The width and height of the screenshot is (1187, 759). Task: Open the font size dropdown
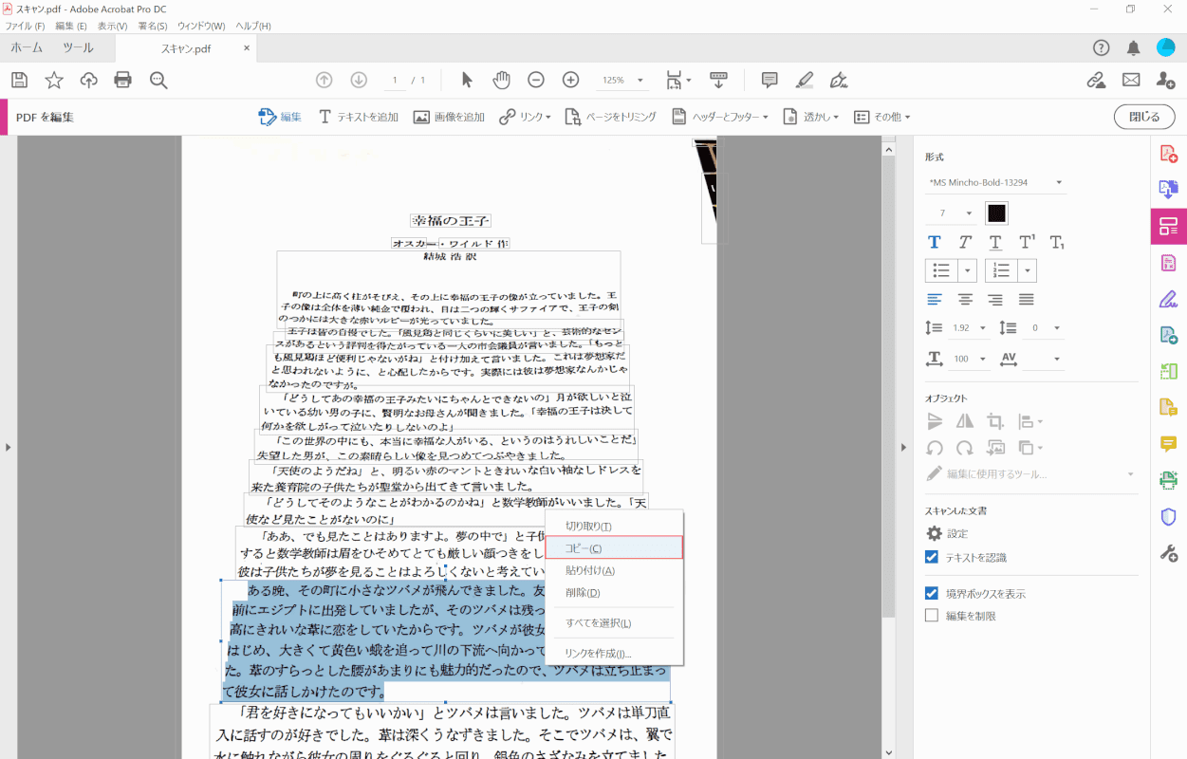[952, 213]
